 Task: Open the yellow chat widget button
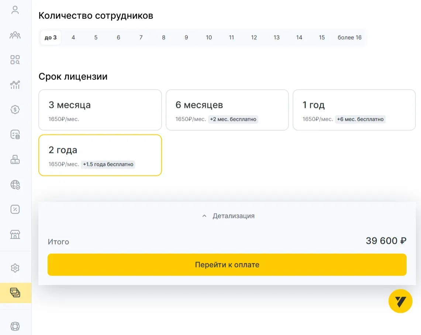tap(400, 301)
